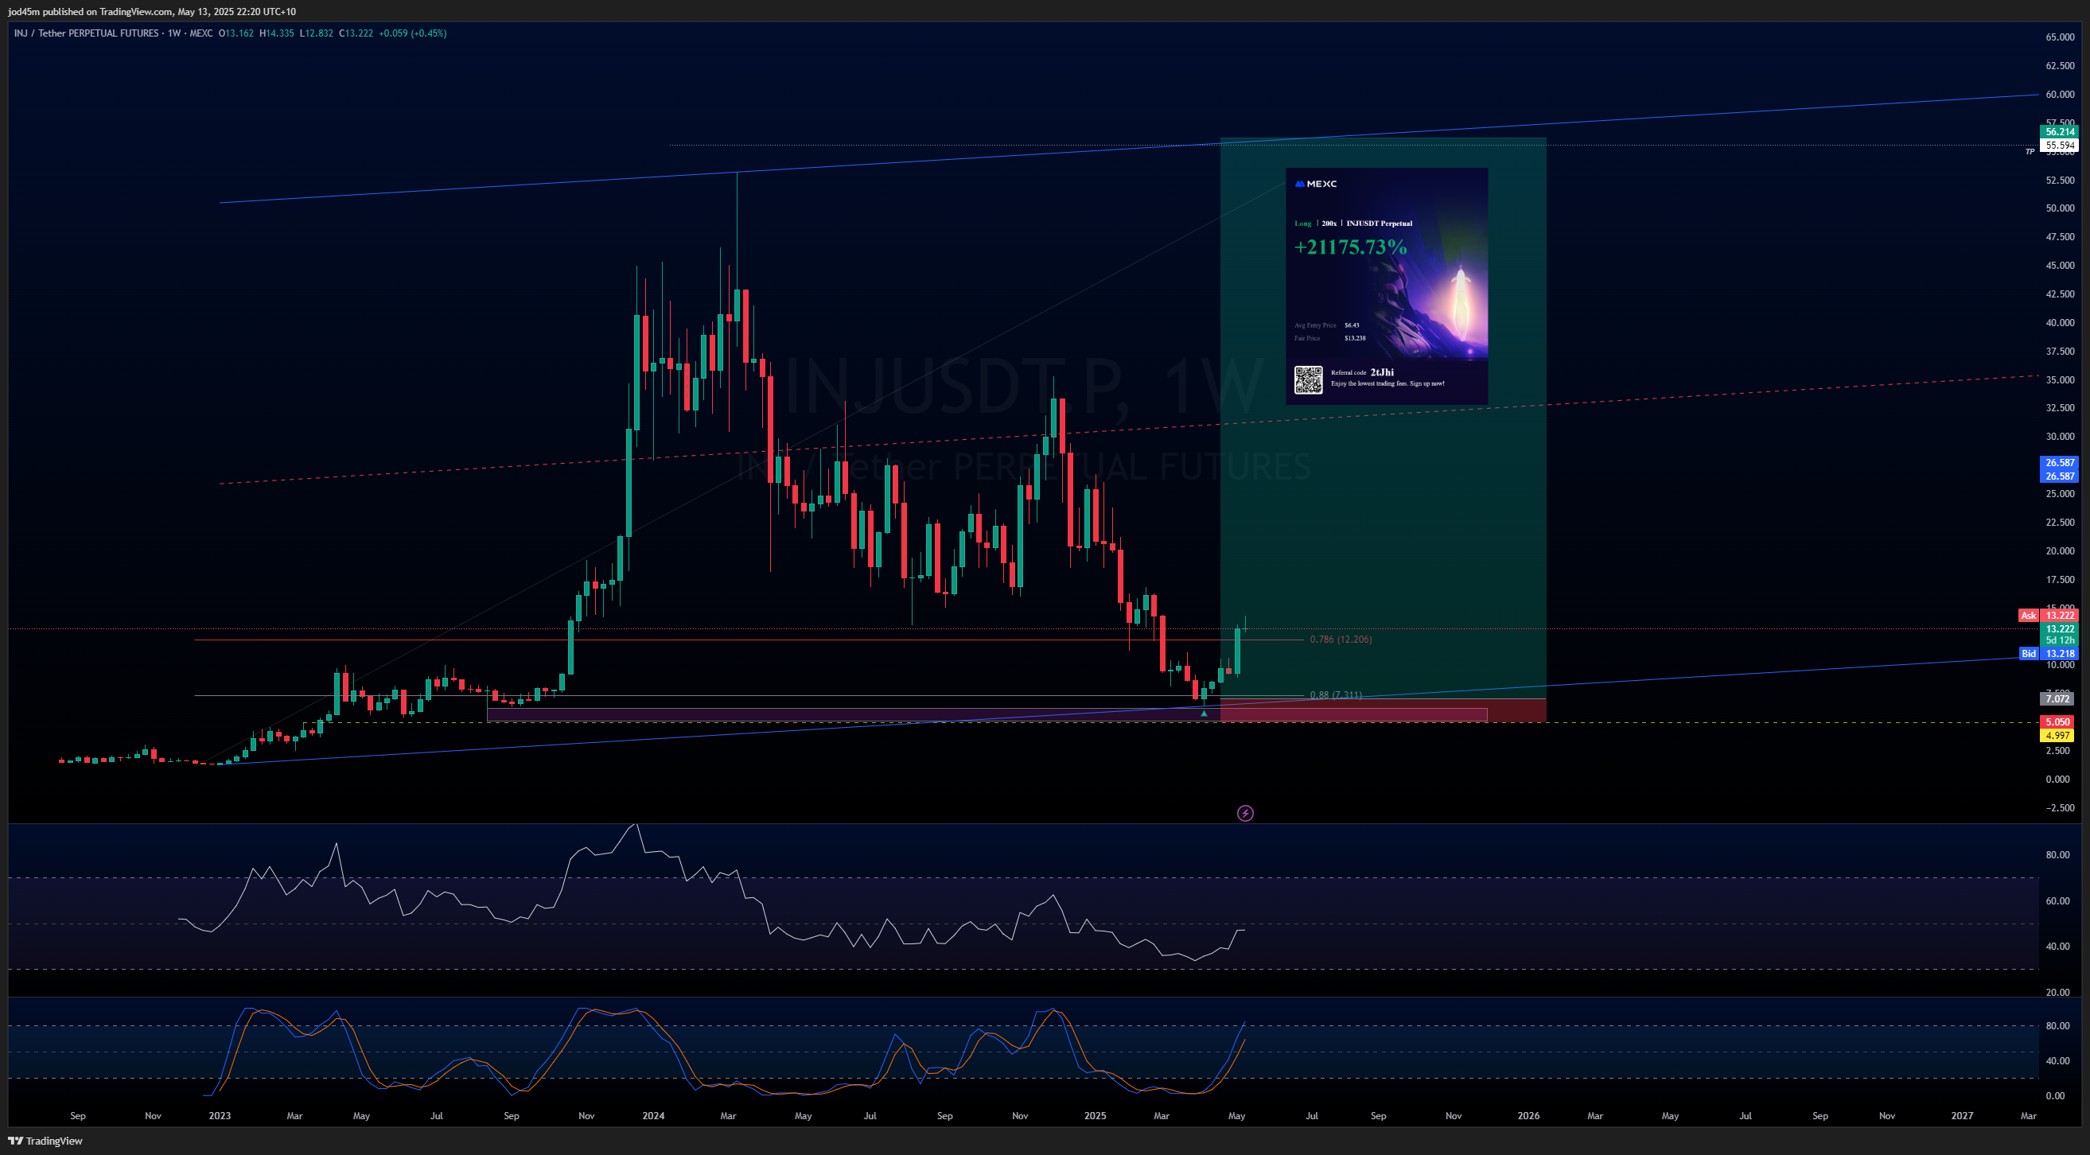Click the 20.00 label on the RSI axis
This screenshot has width=2090, height=1155.
[x=2057, y=992]
